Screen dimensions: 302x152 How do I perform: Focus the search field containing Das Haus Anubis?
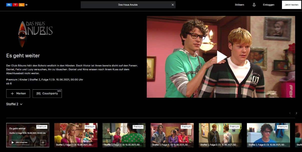tap(128, 5)
